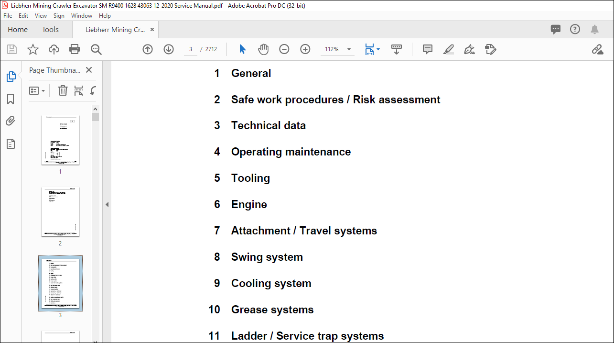This screenshot has width=614, height=343.
Task: Open the Layers document pane icon
Action: tap(11, 144)
